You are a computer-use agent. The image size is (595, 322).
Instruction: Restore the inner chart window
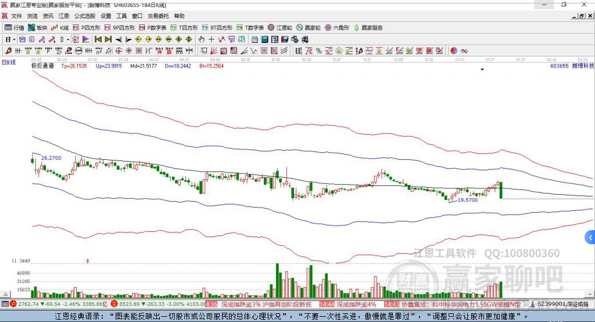582,16
